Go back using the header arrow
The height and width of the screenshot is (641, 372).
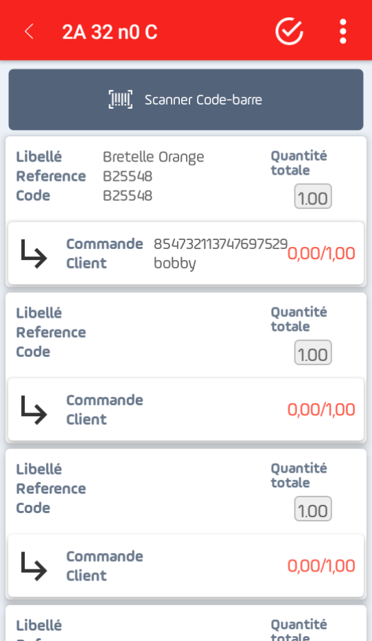[29, 32]
